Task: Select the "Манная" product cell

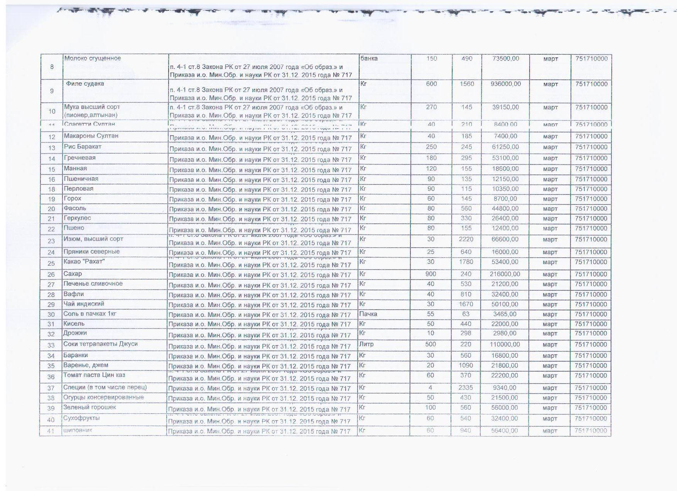Action: (x=115, y=169)
